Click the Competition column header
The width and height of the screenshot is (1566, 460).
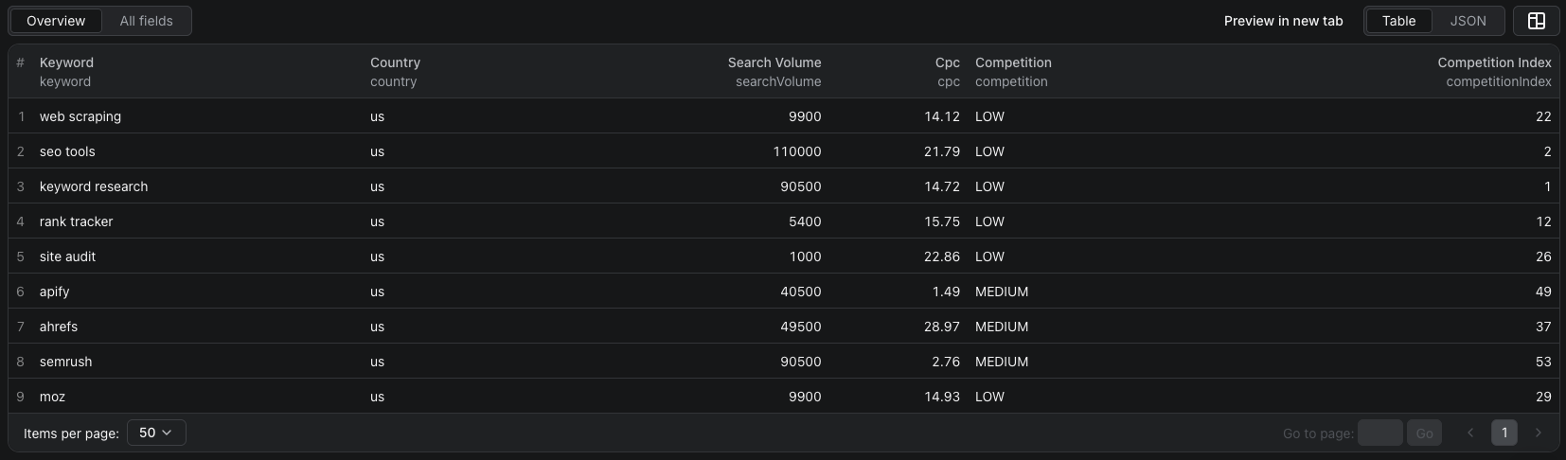pyautogui.click(x=1013, y=62)
